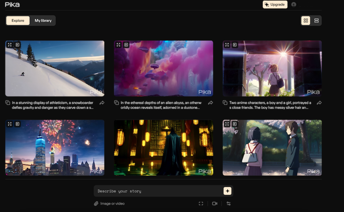Open the aspect ratio frame options
The width and height of the screenshot is (344, 212).
(x=201, y=204)
